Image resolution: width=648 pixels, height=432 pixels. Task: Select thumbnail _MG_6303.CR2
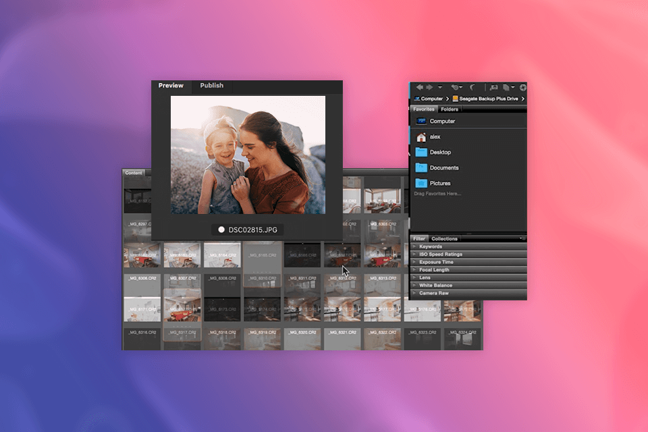click(x=383, y=231)
